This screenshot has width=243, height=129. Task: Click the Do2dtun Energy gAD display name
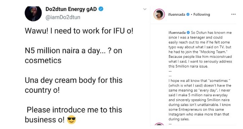pos(71,9)
